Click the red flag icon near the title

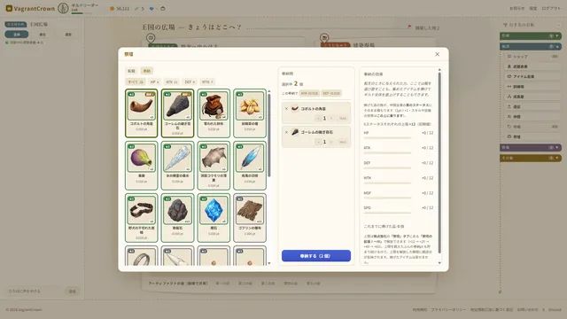pyautogui.click(x=409, y=27)
